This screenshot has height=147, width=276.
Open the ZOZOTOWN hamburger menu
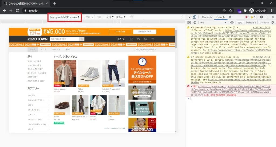click(x=153, y=39)
